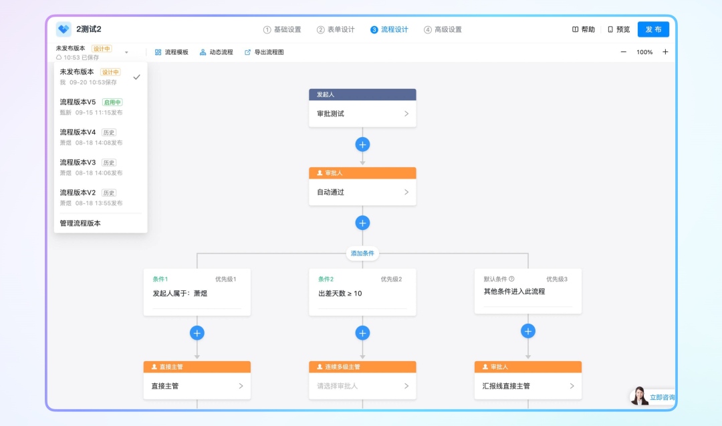This screenshot has width=722, height=426.
Task: Open the 流程模板 template icon
Action: click(158, 52)
